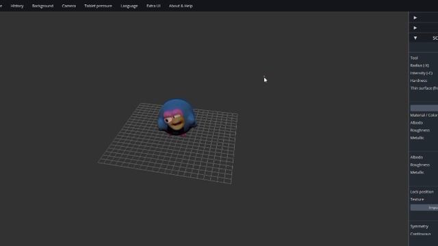Open the Language menu
Viewport: 438px width, 246px height.
[129, 6]
